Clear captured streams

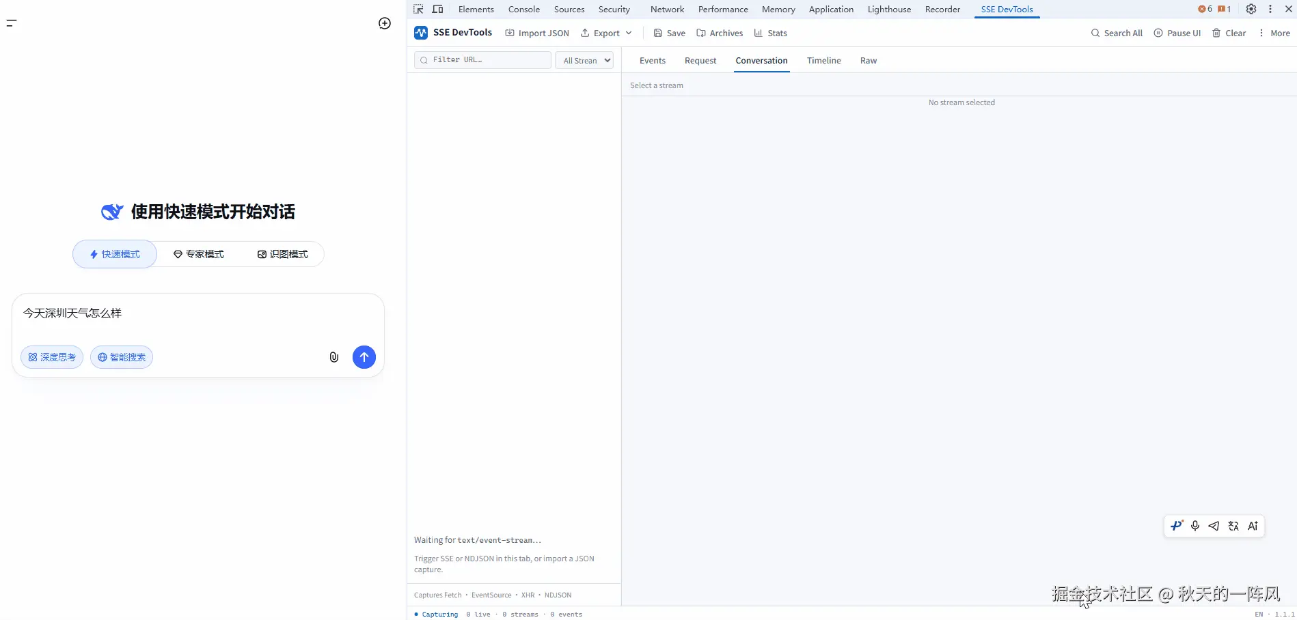point(1229,33)
